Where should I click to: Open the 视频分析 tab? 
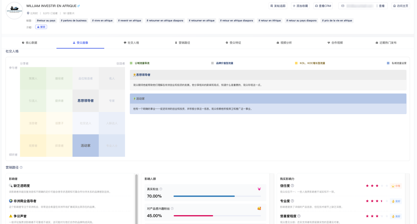(284, 43)
